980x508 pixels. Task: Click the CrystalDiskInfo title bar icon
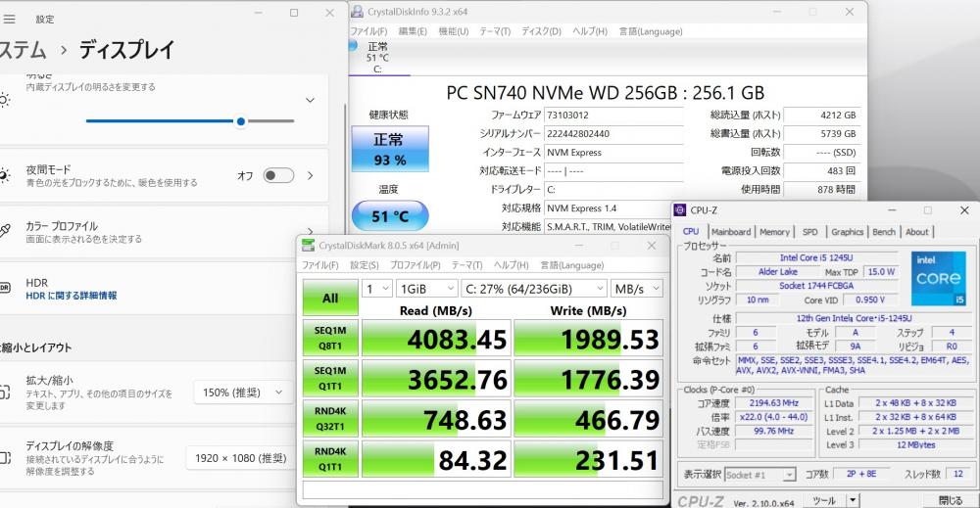pos(357,11)
